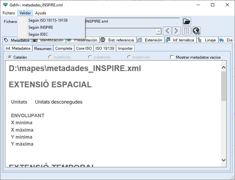This screenshot has height=180, width=235.
Task: Choose Según ISO 19115-19139 validation
Action: [x=48, y=20]
